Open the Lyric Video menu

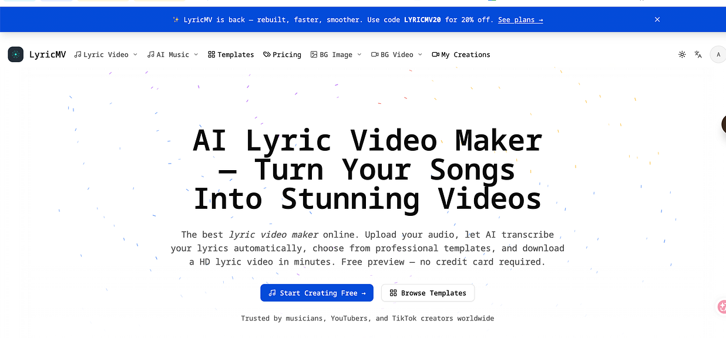[106, 55]
